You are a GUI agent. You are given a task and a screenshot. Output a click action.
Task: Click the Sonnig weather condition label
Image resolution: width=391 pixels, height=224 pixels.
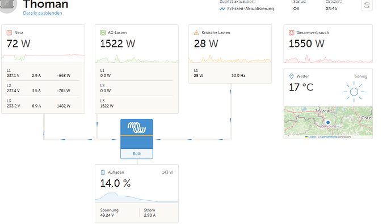[361, 76]
